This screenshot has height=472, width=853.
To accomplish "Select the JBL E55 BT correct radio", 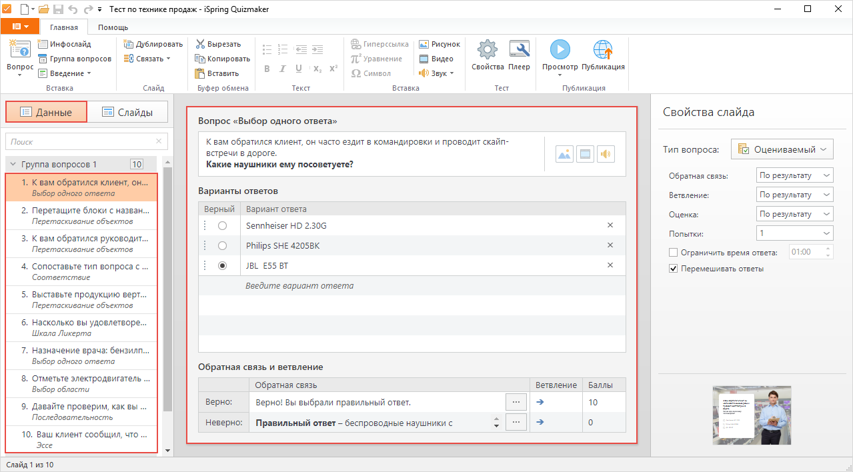I will [222, 265].
